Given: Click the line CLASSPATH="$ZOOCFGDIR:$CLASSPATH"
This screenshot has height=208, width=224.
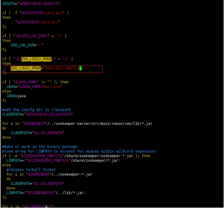Looking at the screenshot, I should 38,114.
